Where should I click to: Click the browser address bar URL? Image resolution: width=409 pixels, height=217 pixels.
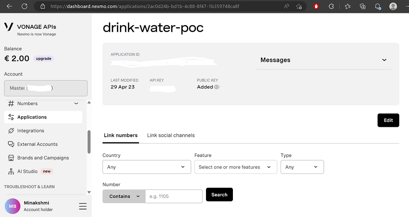[145, 6]
